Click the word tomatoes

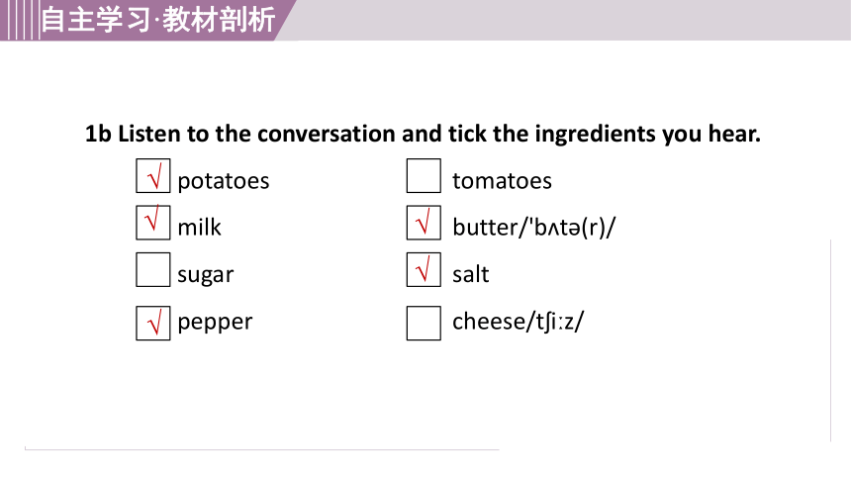point(502,181)
